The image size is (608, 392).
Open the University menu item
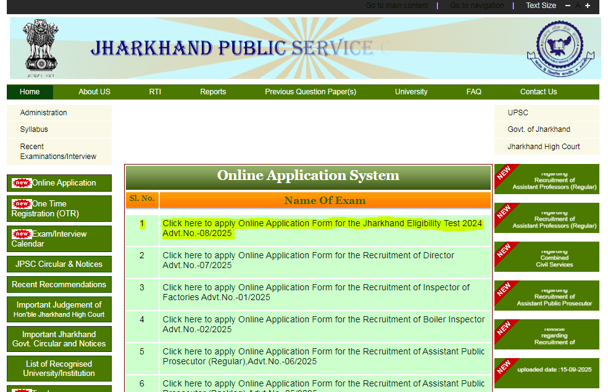pyautogui.click(x=411, y=92)
